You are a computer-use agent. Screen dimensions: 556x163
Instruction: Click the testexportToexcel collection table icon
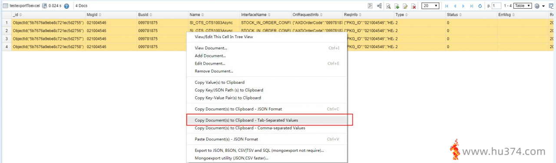coord(5,6)
